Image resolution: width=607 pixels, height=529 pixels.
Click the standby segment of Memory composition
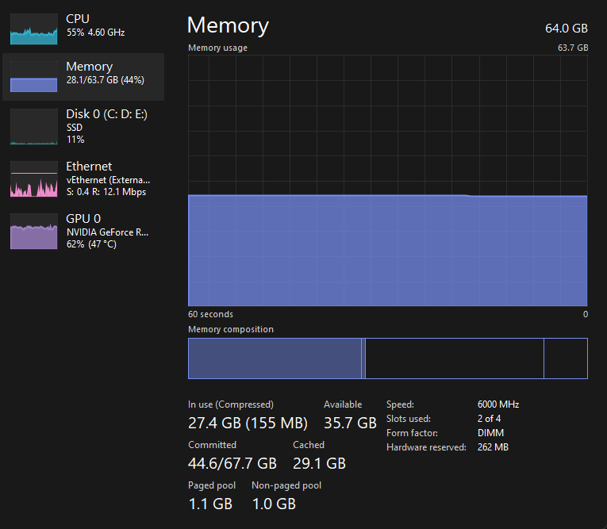coord(455,358)
